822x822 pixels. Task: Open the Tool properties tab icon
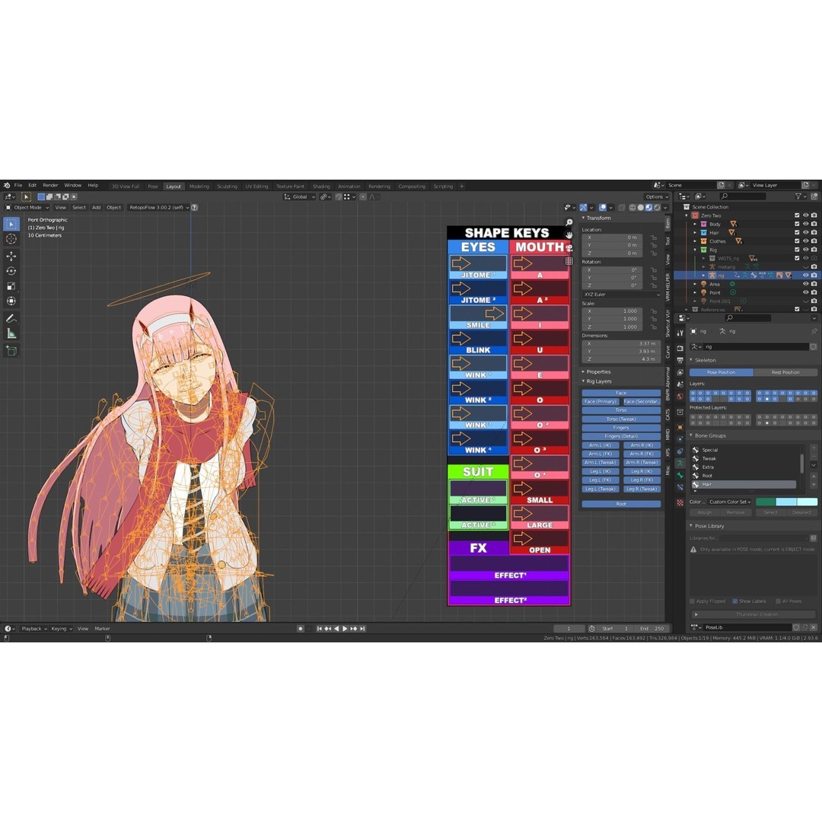click(680, 333)
